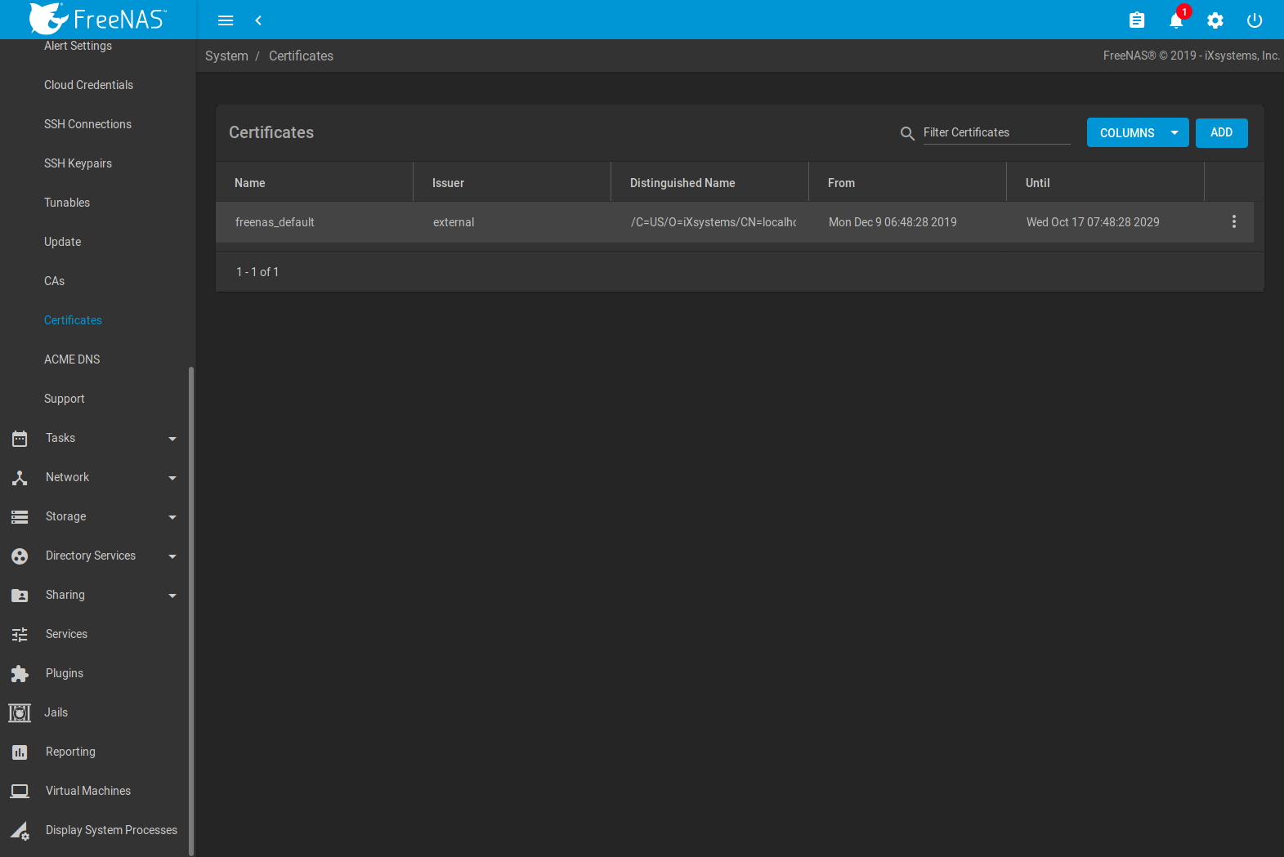Open ACME DNS page
Image resolution: width=1284 pixels, height=857 pixels.
coord(72,359)
